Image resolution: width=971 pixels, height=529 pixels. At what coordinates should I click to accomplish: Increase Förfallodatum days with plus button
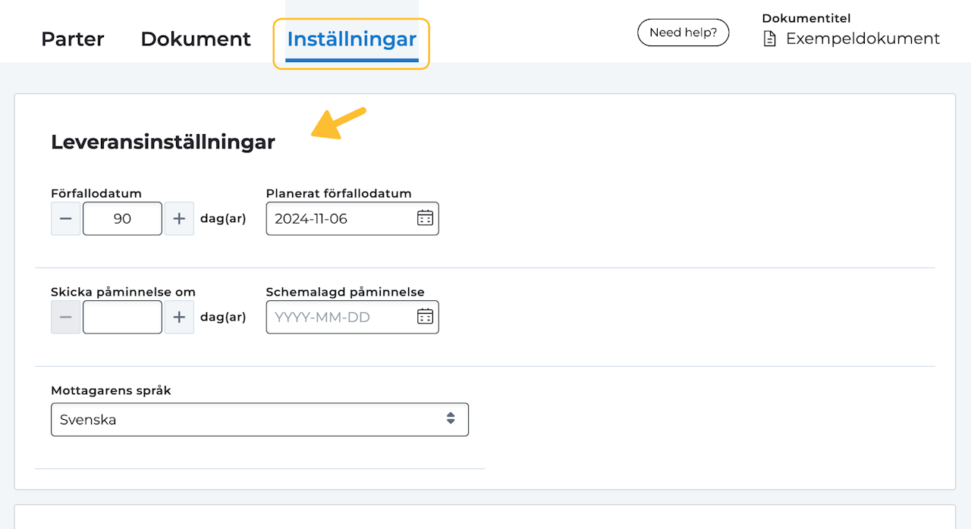coord(179,219)
